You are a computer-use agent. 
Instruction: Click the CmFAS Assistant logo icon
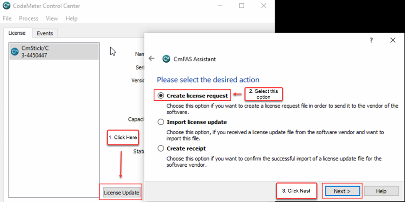coord(166,59)
